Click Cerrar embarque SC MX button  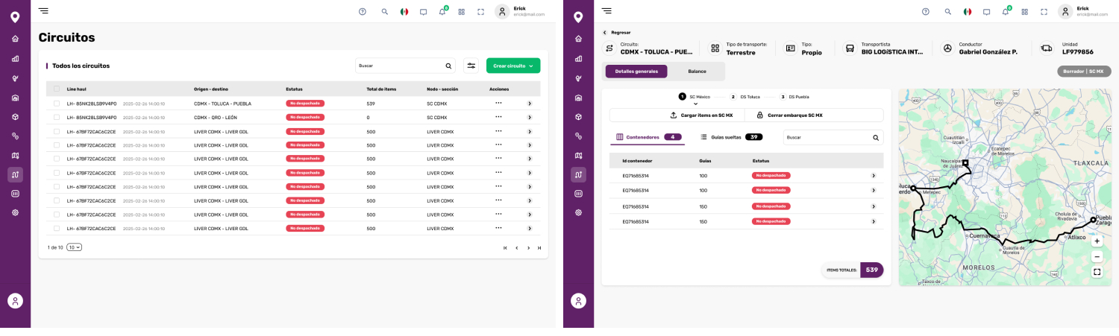coord(789,115)
